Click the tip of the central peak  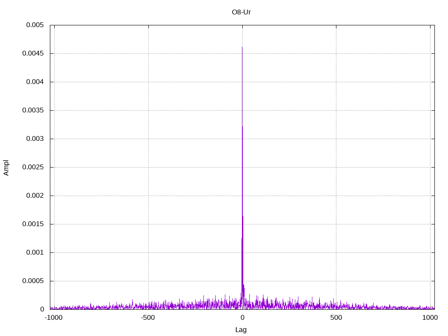click(x=242, y=47)
